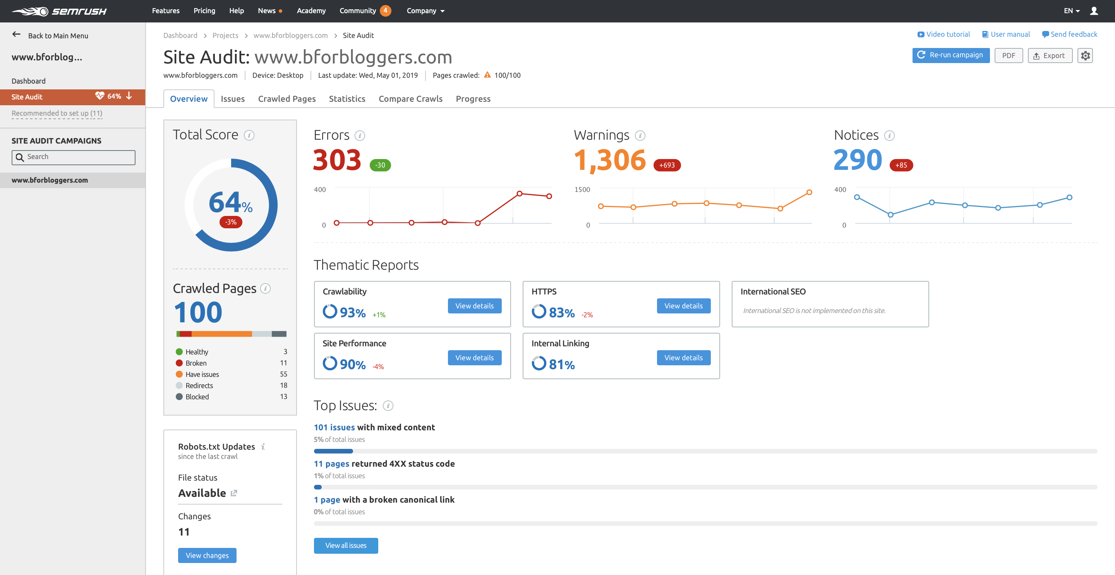The height and width of the screenshot is (575, 1115).
Task: Click the Send feedback chat icon
Action: pyautogui.click(x=1045, y=34)
